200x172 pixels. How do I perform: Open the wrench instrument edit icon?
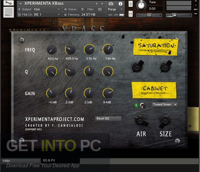click(x=8, y=3)
